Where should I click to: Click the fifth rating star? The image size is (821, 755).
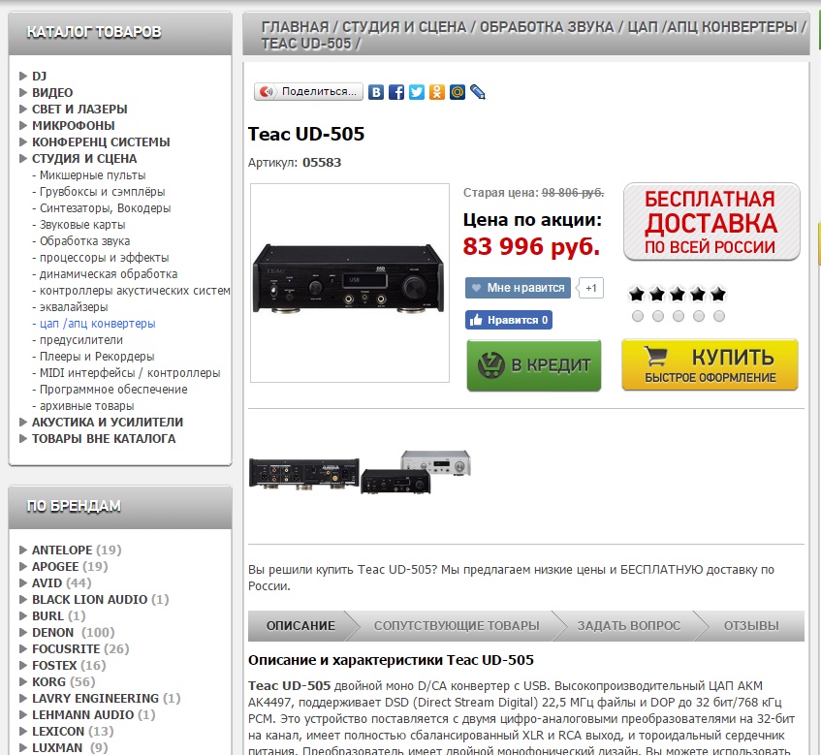point(718,295)
